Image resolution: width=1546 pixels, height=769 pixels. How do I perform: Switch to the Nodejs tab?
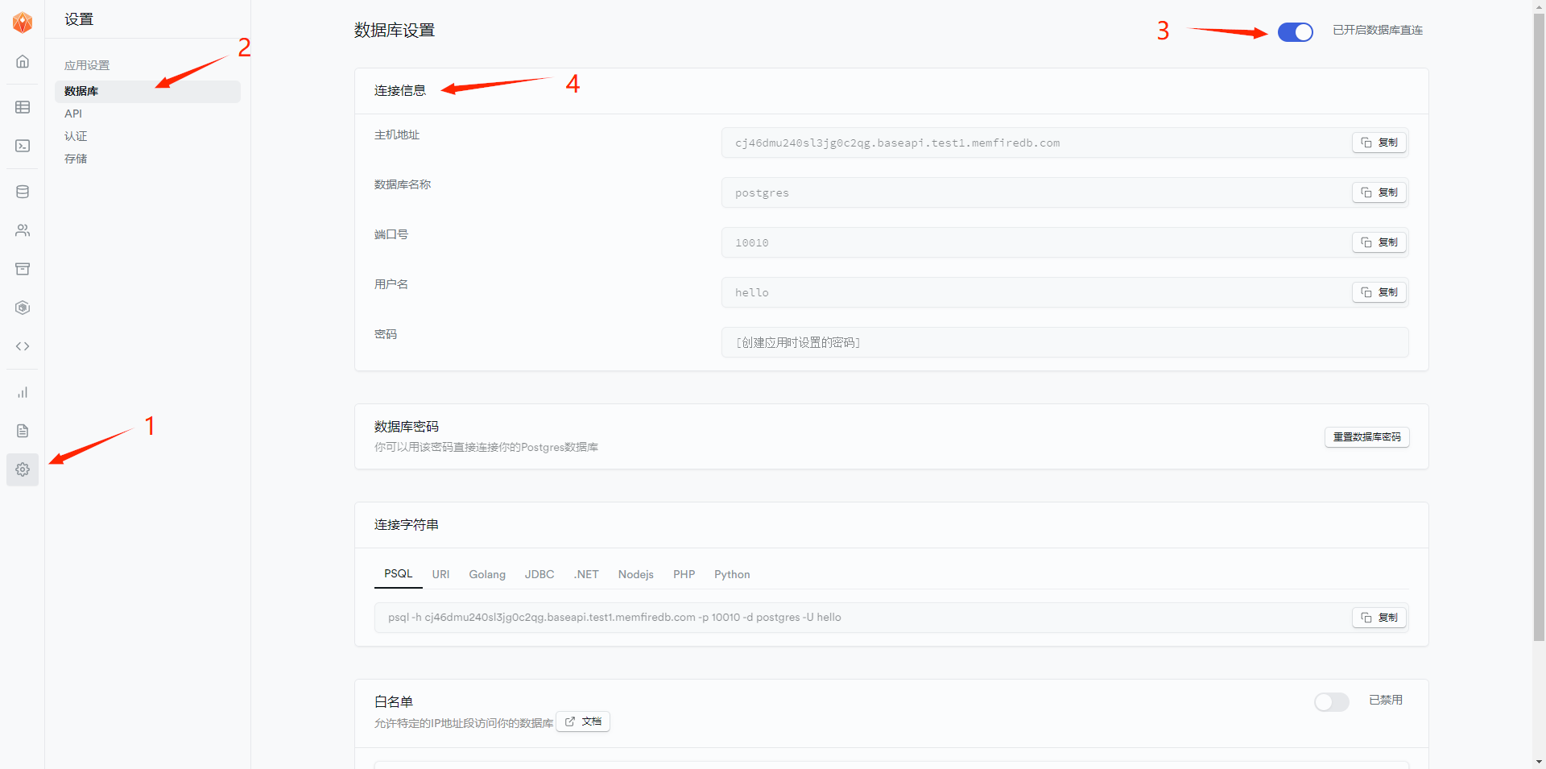point(636,574)
